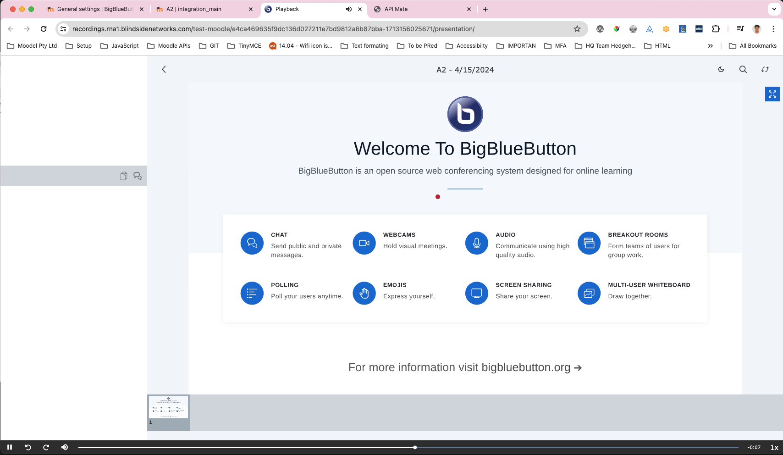Open the Accessibilty bookmarks folder

pyautogui.click(x=467, y=46)
